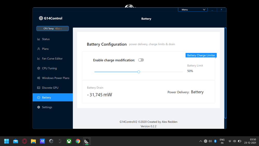Click G14Control taskbar app icon
Image resolution: width=259 pixels, height=146 pixels.
(x=87, y=141)
